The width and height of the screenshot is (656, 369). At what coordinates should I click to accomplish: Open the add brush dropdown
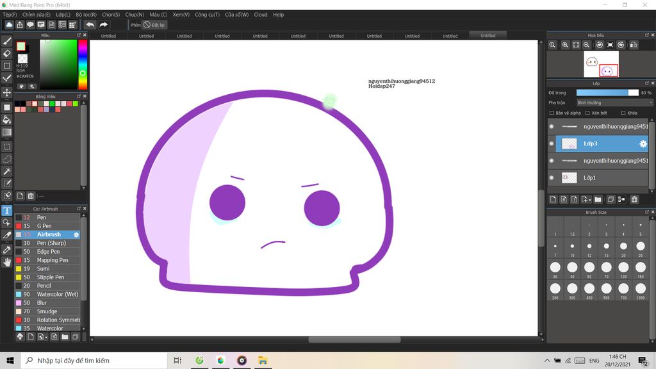coord(42,337)
